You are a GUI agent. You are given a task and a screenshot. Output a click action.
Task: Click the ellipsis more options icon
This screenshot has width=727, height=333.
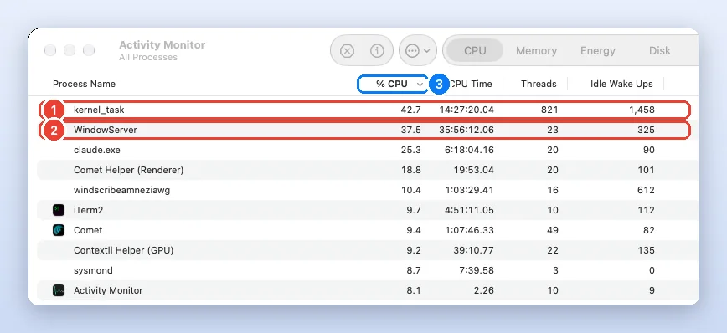point(412,50)
